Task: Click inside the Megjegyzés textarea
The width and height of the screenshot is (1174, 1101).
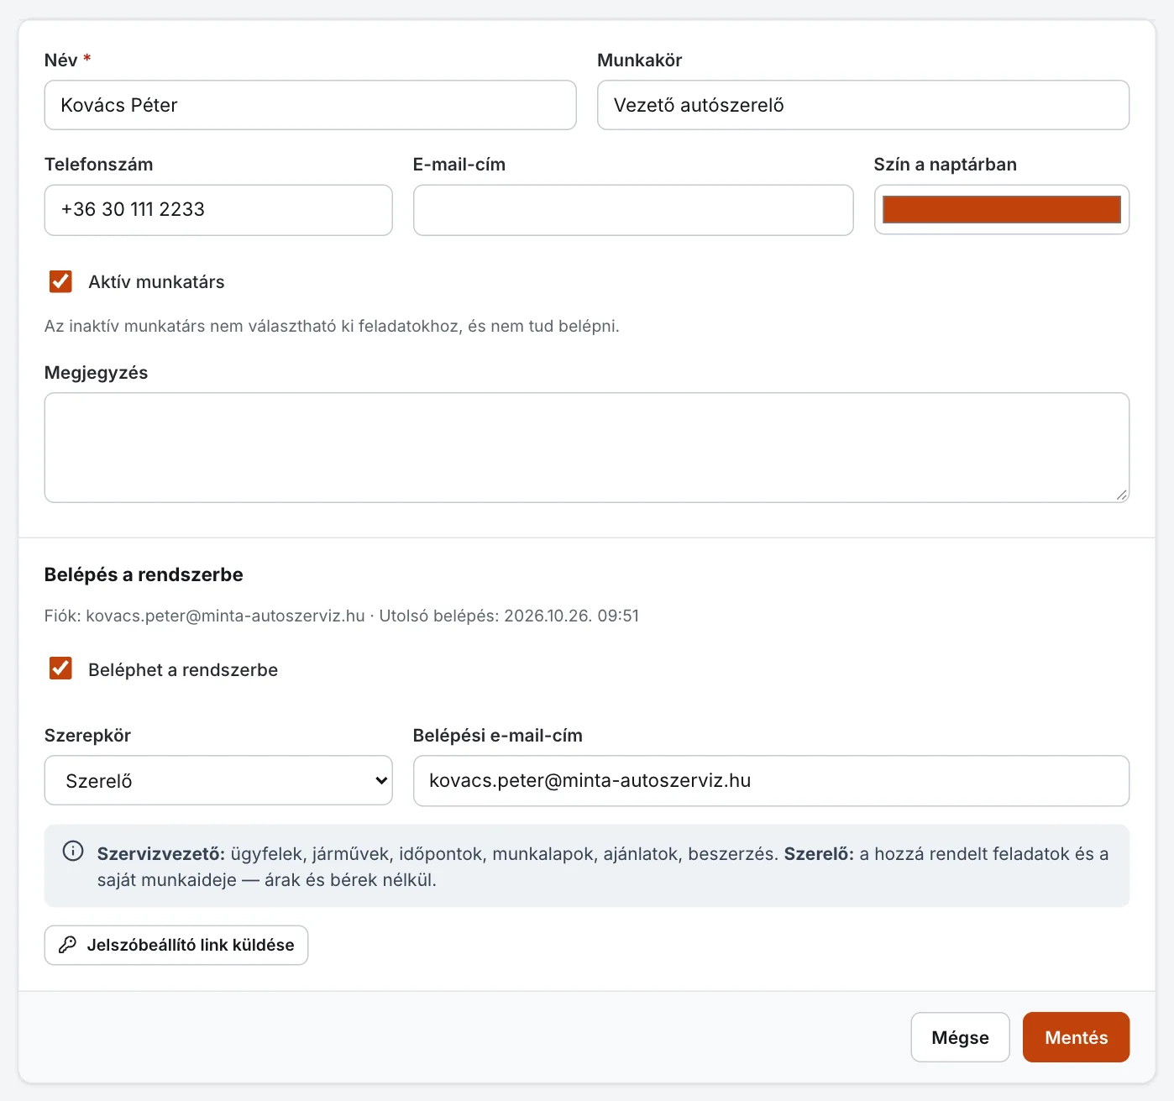Action: pos(587,448)
